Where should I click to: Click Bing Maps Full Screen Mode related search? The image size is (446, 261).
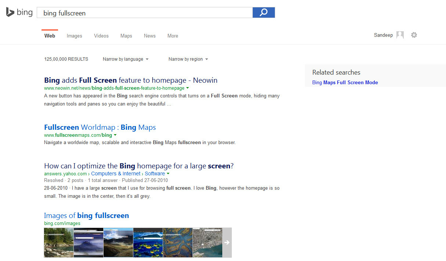[345, 83]
